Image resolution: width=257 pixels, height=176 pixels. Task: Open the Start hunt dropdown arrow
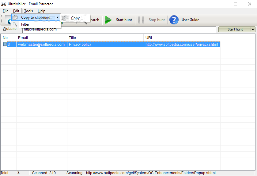point(253,29)
